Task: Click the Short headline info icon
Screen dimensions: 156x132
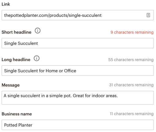Action: click(38, 31)
